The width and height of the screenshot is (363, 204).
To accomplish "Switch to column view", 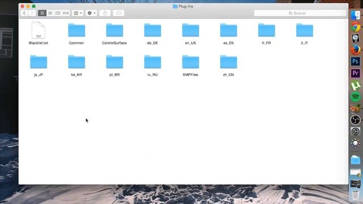I will [58, 13].
